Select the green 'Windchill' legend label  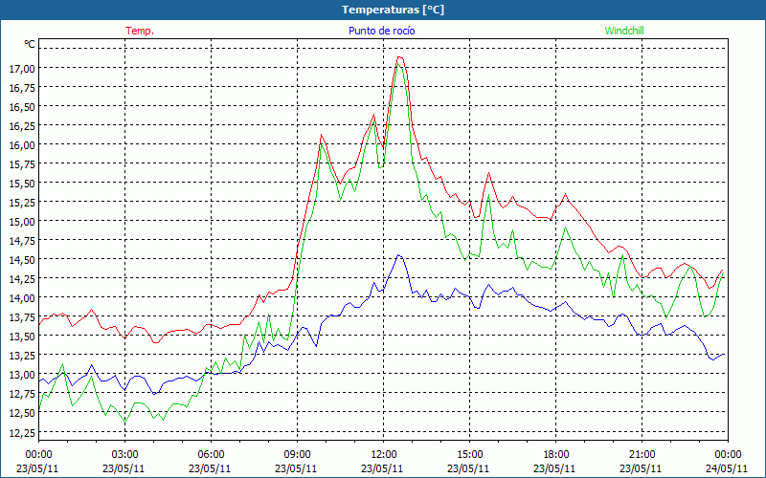624,31
